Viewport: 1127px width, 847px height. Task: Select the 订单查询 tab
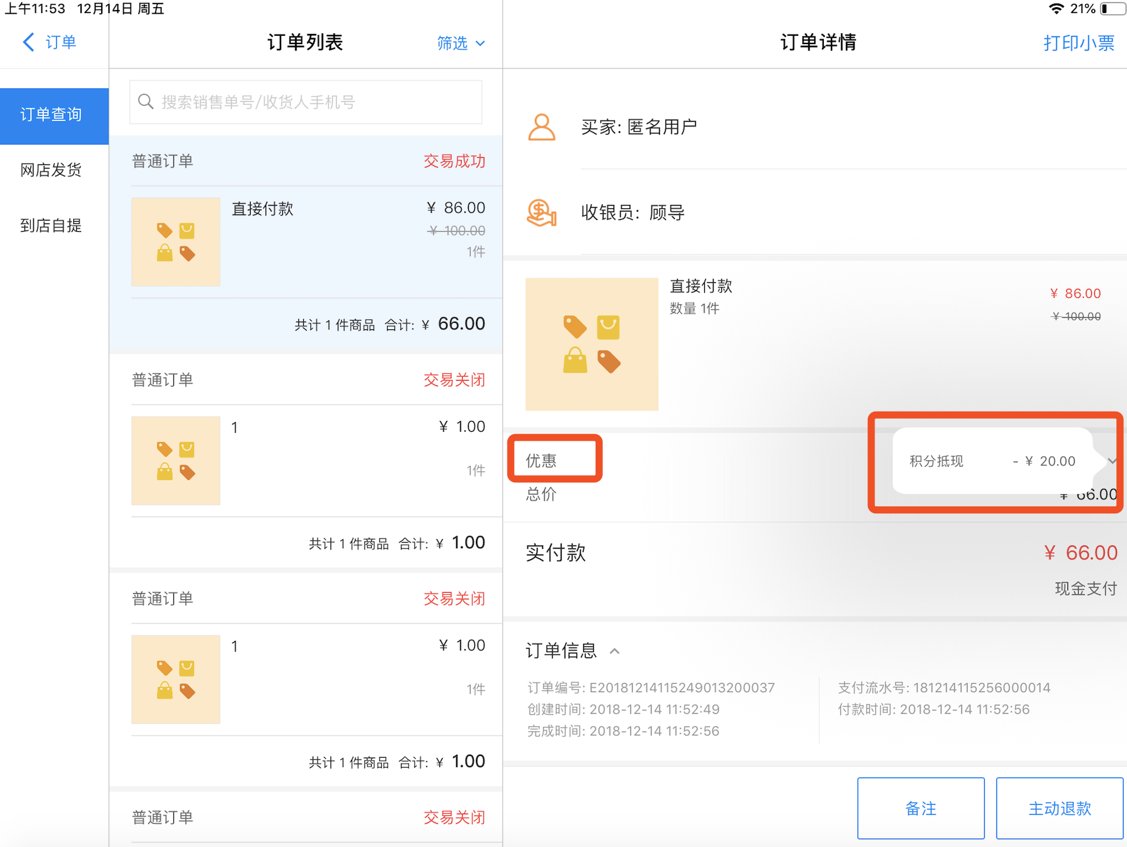point(54,115)
